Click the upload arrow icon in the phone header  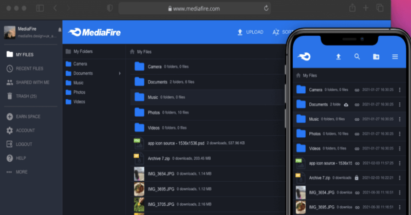click(x=339, y=57)
